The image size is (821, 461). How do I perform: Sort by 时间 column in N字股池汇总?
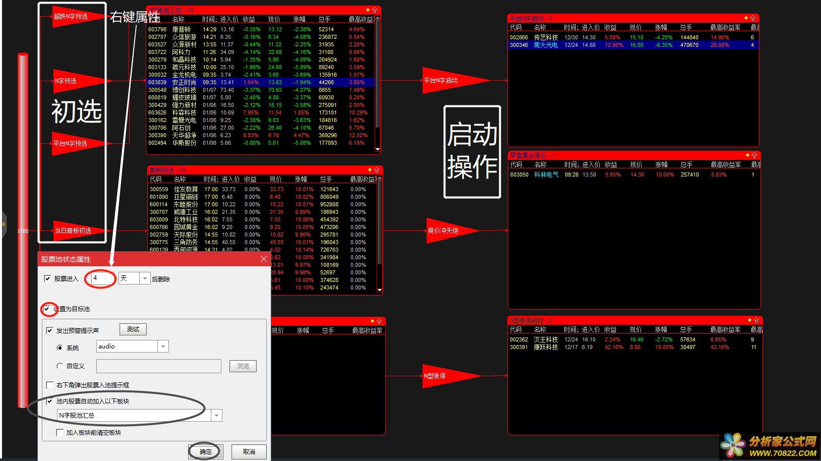(x=209, y=20)
